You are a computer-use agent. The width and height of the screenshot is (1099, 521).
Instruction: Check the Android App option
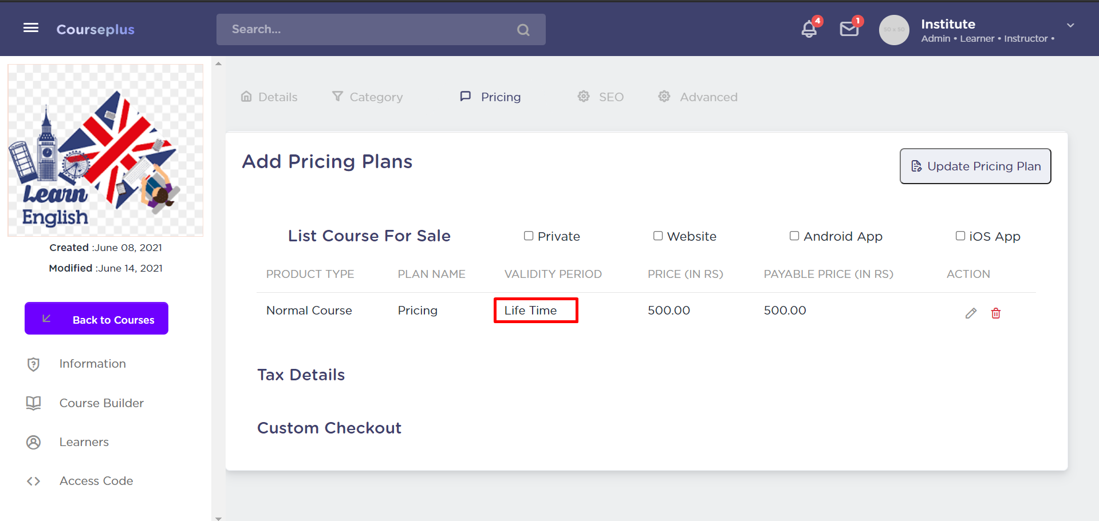point(794,236)
